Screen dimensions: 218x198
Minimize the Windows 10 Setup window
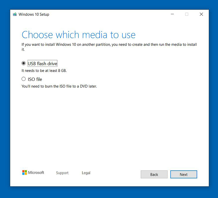pos(172,14)
